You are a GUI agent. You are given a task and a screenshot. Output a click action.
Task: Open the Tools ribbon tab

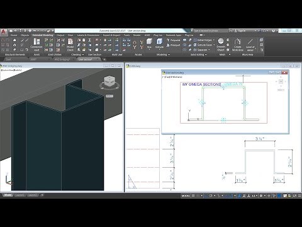[x=126, y=35]
